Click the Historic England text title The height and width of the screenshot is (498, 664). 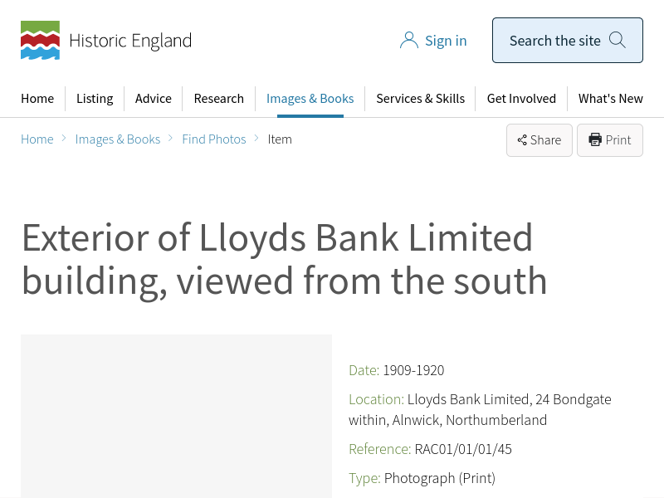(130, 41)
